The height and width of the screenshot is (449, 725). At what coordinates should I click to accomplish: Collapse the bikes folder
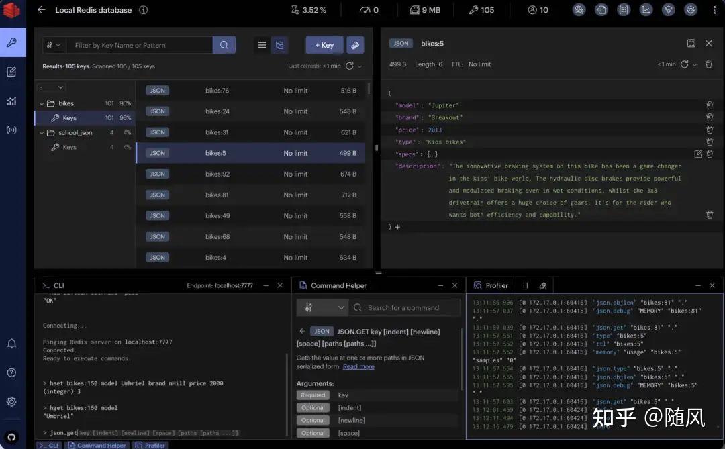point(42,103)
